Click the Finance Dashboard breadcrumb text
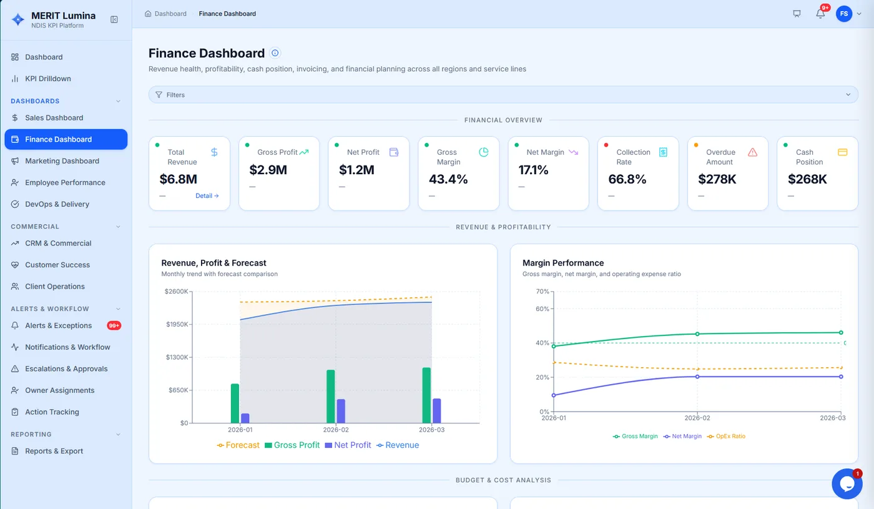This screenshot has height=509, width=874. tap(227, 14)
